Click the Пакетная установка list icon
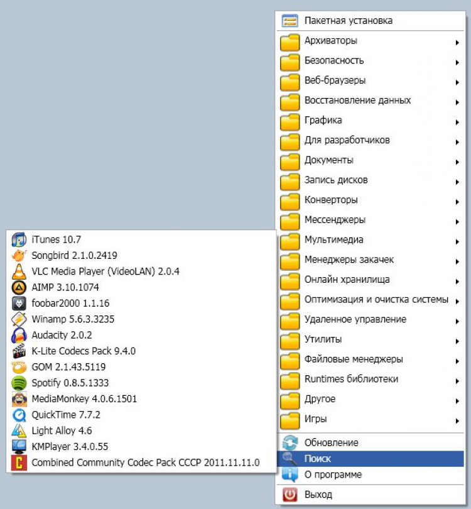The height and width of the screenshot is (509, 471). click(x=290, y=21)
